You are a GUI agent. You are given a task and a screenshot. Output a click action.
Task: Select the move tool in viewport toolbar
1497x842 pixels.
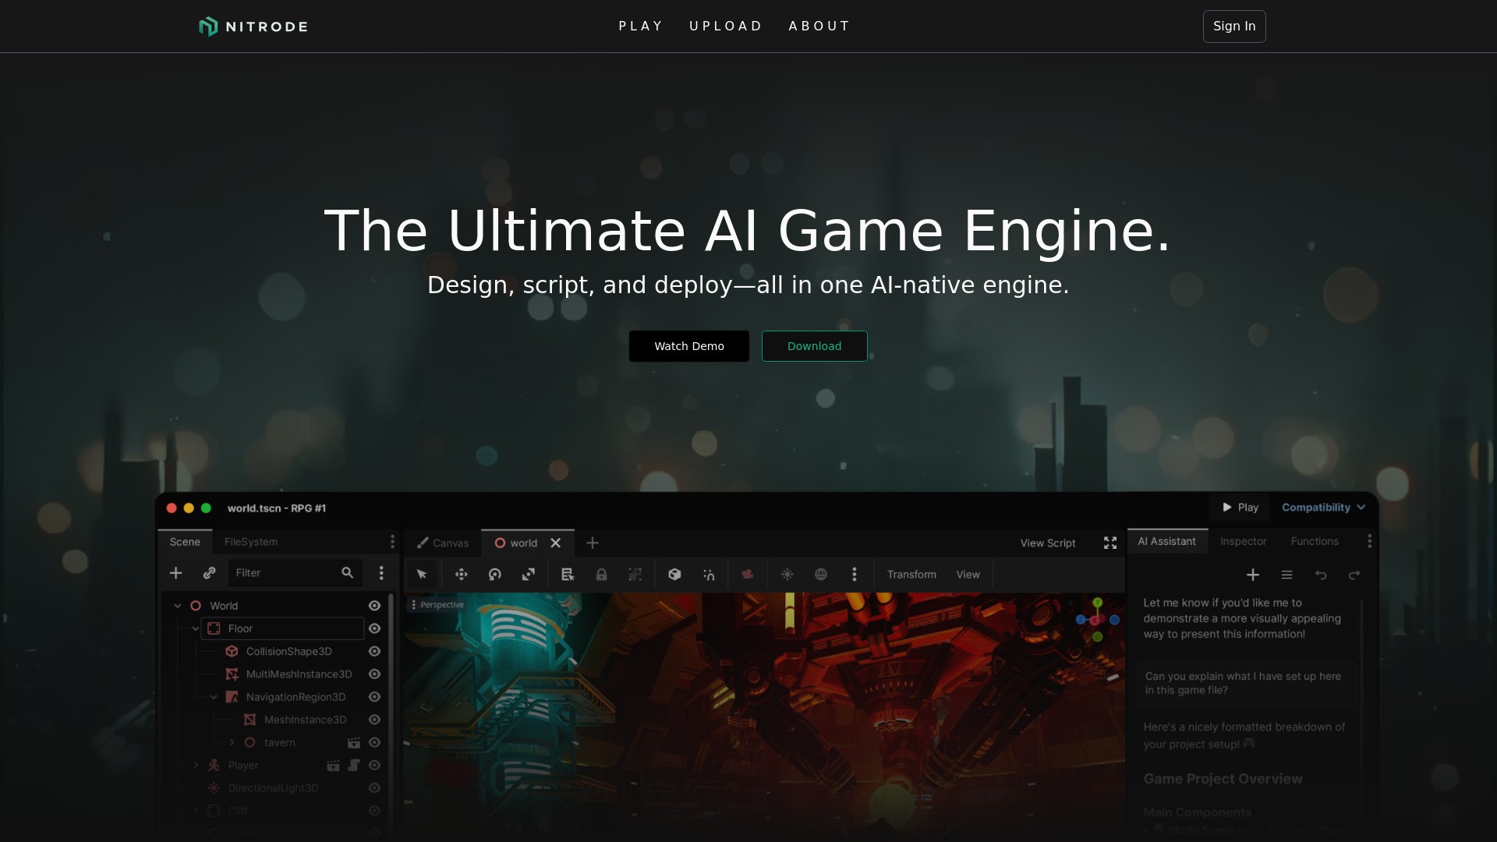[462, 575]
